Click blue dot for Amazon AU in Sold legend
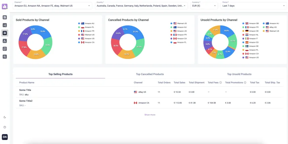 point(79,23)
